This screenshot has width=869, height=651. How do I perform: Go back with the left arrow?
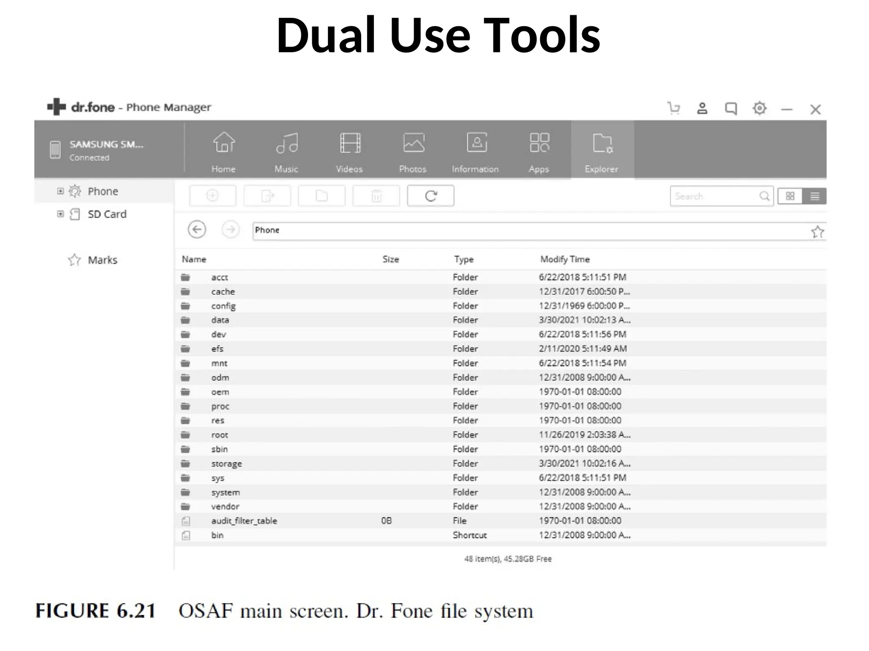(x=197, y=230)
